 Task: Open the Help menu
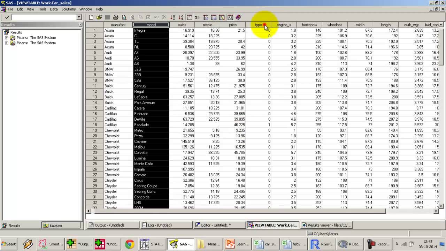point(99,9)
